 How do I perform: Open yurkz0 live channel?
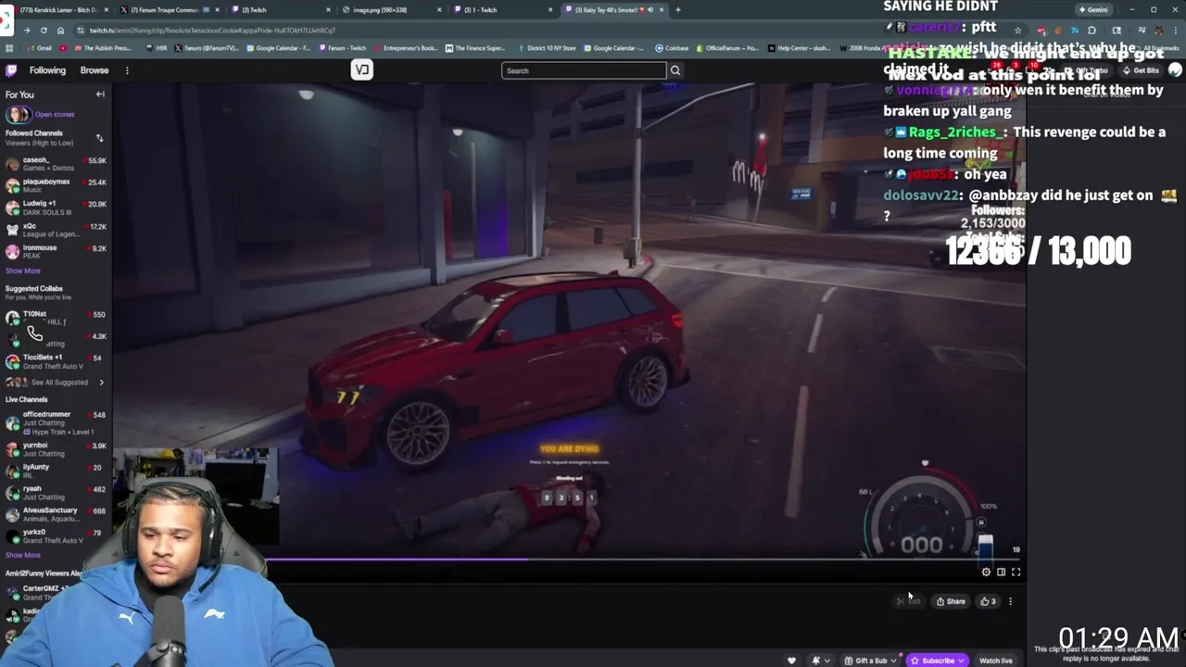(x=56, y=536)
